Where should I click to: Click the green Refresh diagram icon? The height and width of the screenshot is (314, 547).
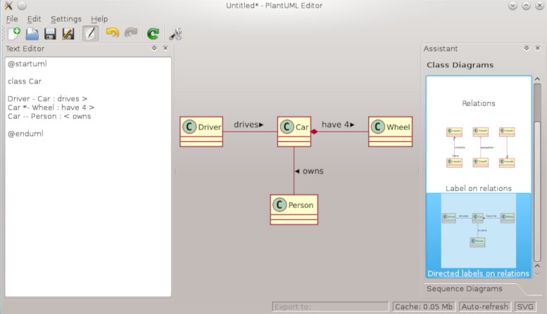pyautogui.click(x=153, y=33)
